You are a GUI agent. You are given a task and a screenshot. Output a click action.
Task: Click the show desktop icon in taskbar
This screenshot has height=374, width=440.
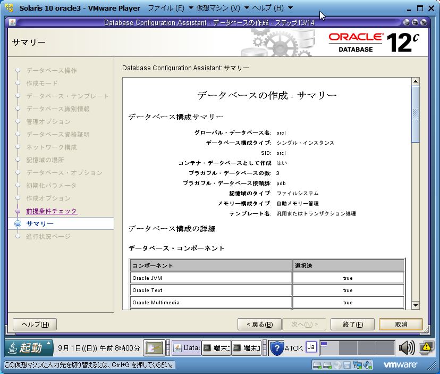(154, 348)
